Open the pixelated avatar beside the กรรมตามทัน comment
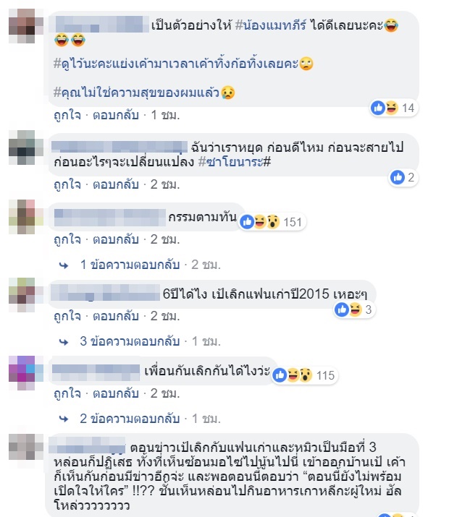Image resolution: width=449 pixels, height=517 pixels. pos(26,217)
